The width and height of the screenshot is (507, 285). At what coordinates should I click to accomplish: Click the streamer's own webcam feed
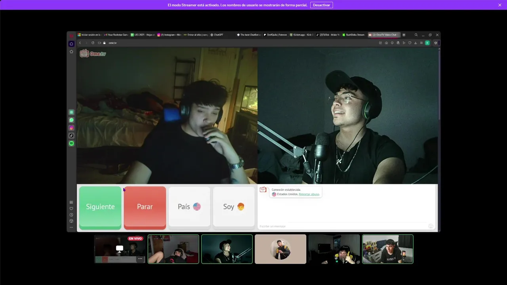coord(348,116)
